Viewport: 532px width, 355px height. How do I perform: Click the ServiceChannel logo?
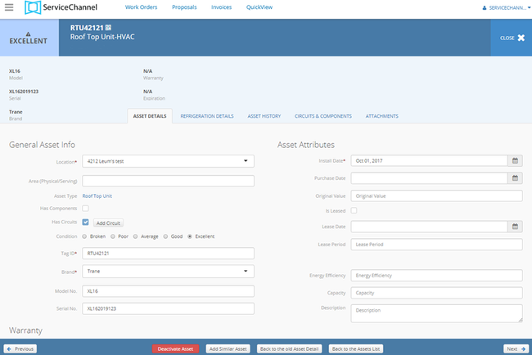(61, 7)
